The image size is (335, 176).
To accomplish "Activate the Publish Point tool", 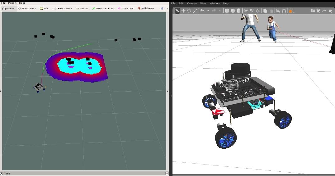I will tap(146, 8).
